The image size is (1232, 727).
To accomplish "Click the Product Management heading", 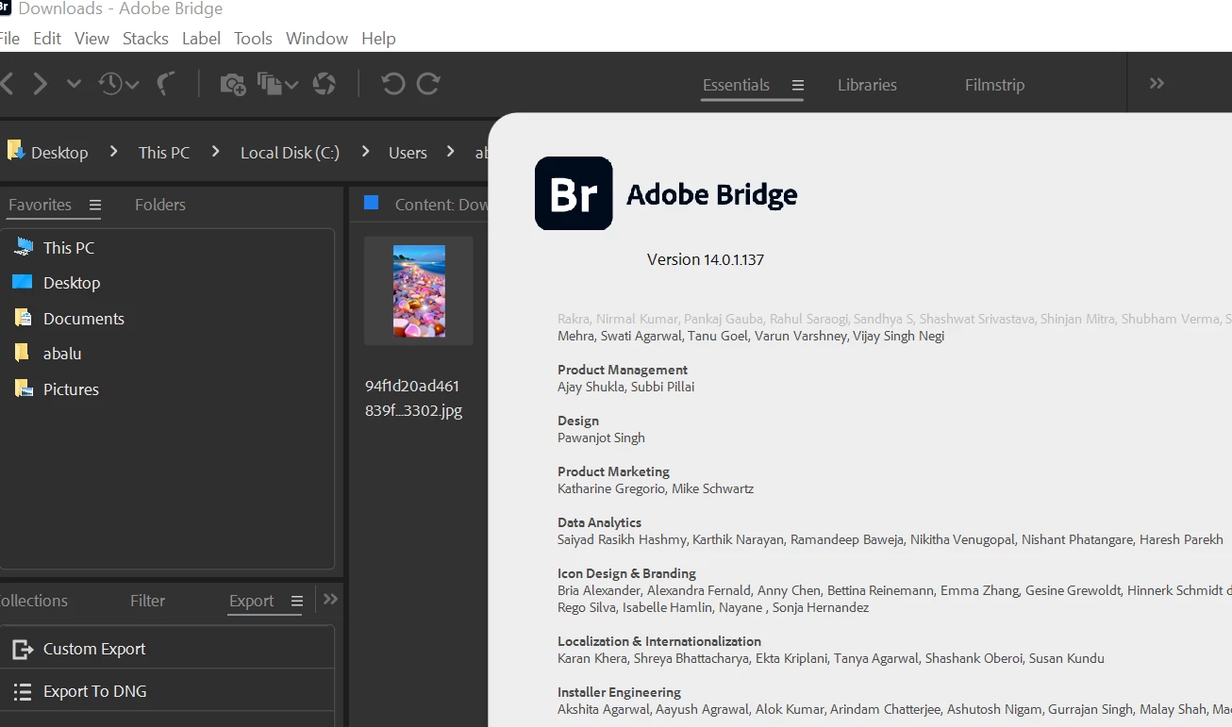I will tap(623, 370).
